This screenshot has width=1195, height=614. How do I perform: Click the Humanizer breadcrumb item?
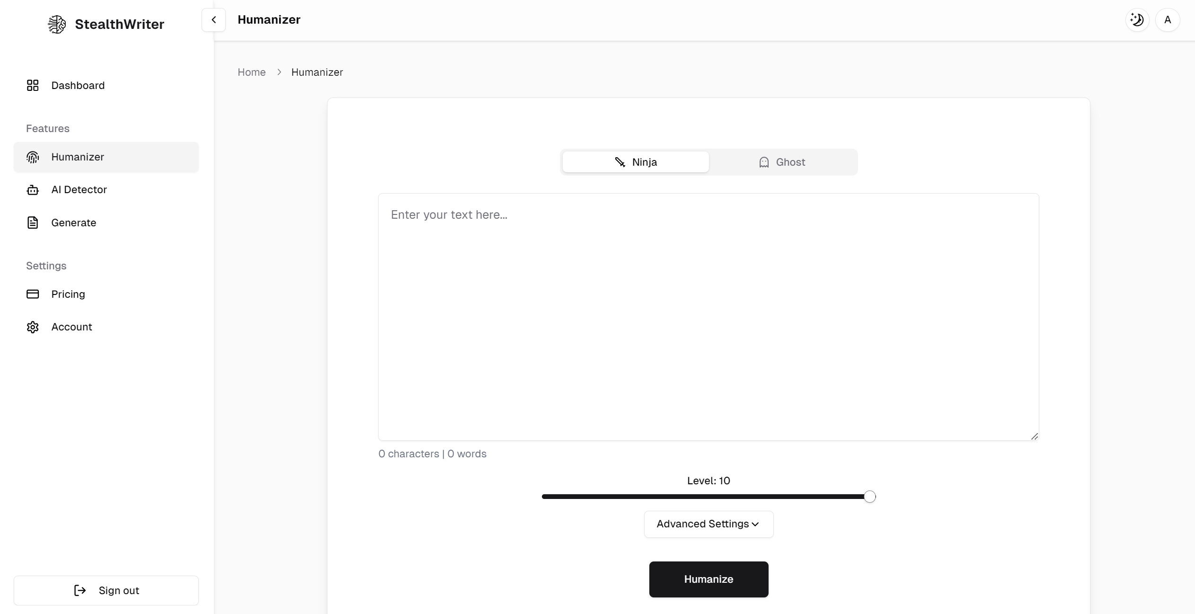(317, 72)
